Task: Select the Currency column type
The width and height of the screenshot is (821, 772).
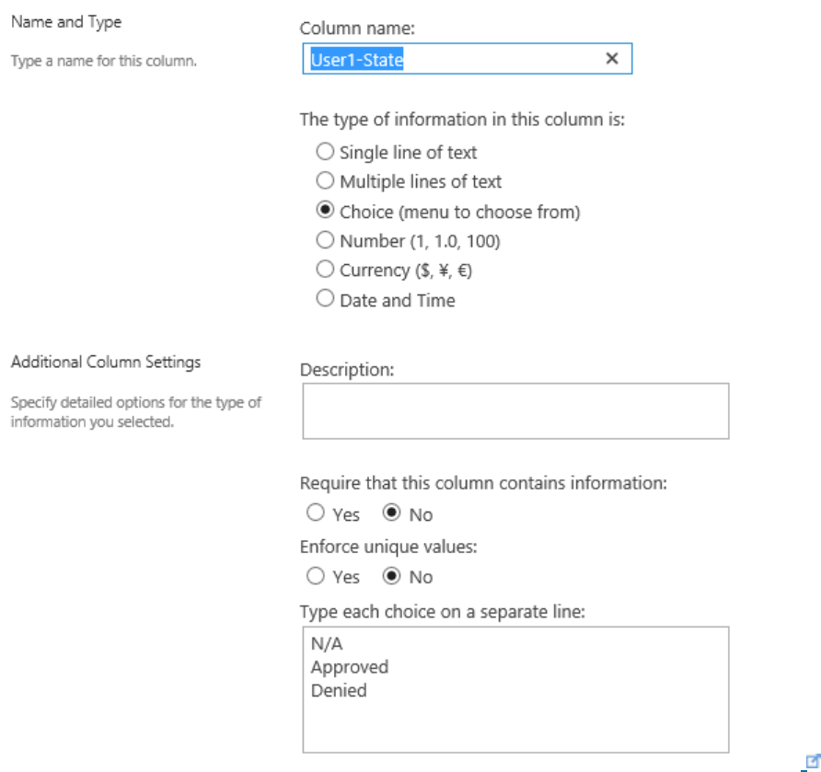Action: 323,270
